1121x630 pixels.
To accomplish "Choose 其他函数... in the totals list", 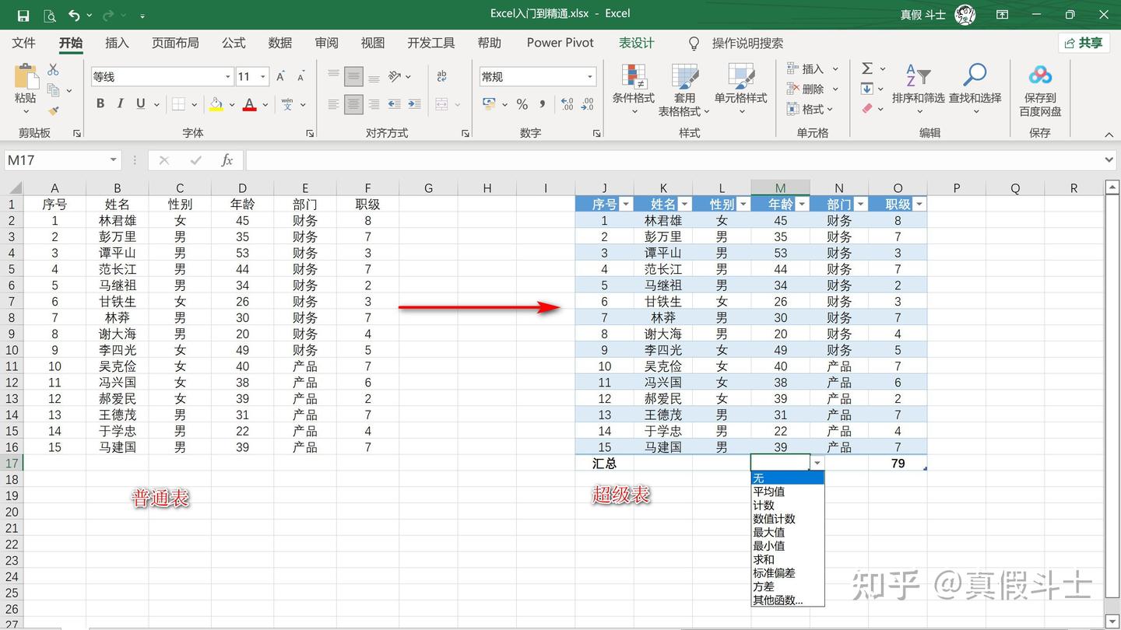I will point(787,600).
